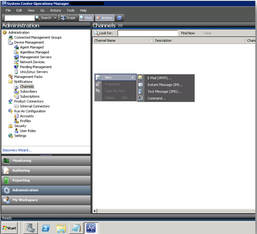257x234 pixels.
Task: Select Accounts under Run As Configuration
Action: [x=27, y=116]
